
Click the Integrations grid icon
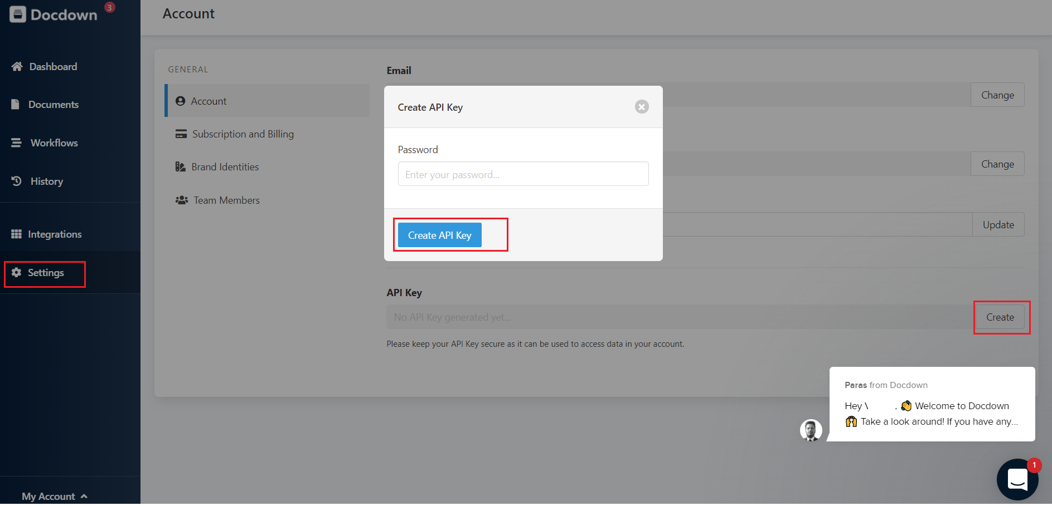click(16, 234)
